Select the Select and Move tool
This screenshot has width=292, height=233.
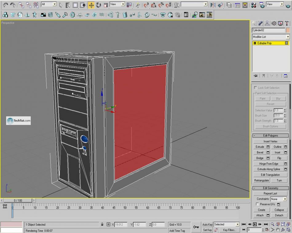pos(91,5)
